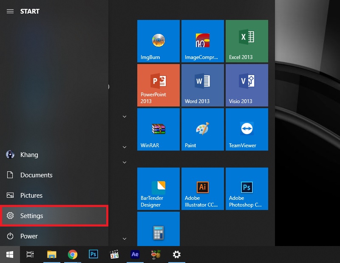The image size is (340, 263).
Task: Open the ImgBurn tile
Action: pyautogui.click(x=158, y=41)
